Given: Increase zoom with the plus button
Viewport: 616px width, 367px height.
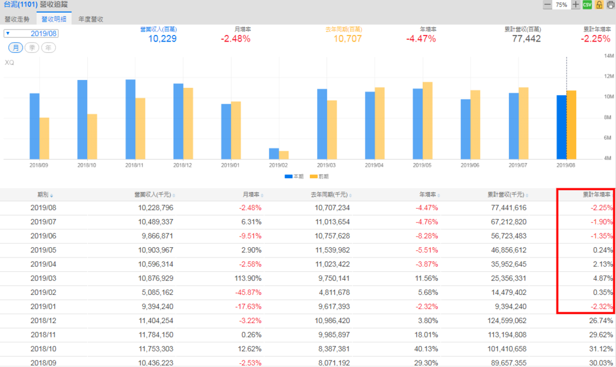Looking at the screenshot, I should pyautogui.click(x=576, y=5).
